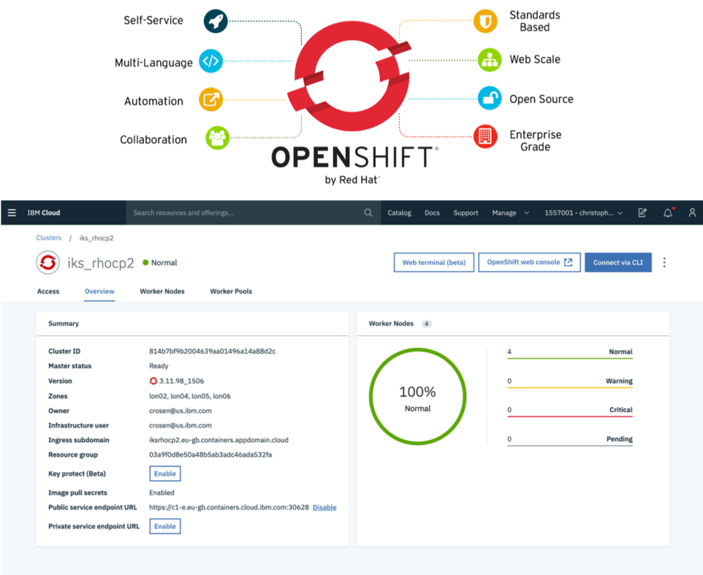
Task: Click the Automation orange icon
Action: click(x=210, y=99)
